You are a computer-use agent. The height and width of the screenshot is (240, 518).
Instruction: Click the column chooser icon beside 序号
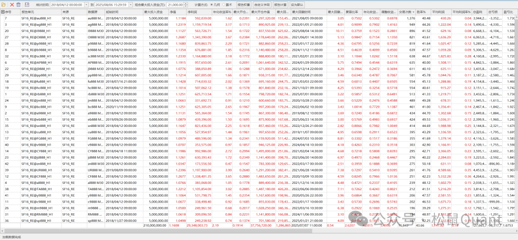click(2, 11)
